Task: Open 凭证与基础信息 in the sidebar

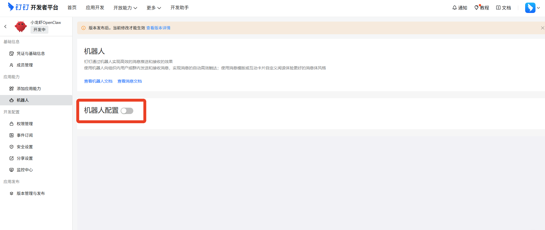Action: [31, 54]
